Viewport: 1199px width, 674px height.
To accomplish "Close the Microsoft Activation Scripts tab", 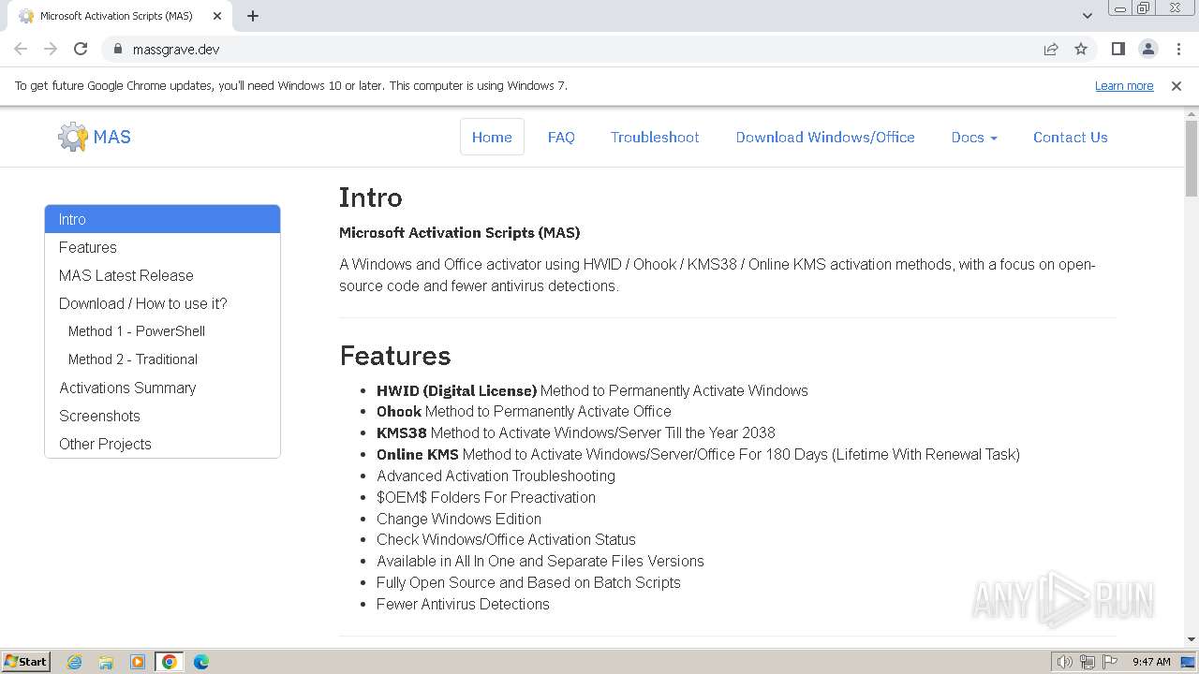I will coord(217,16).
